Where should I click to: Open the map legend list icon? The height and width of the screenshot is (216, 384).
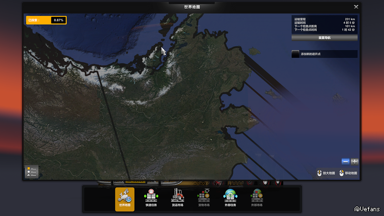click(31, 171)
